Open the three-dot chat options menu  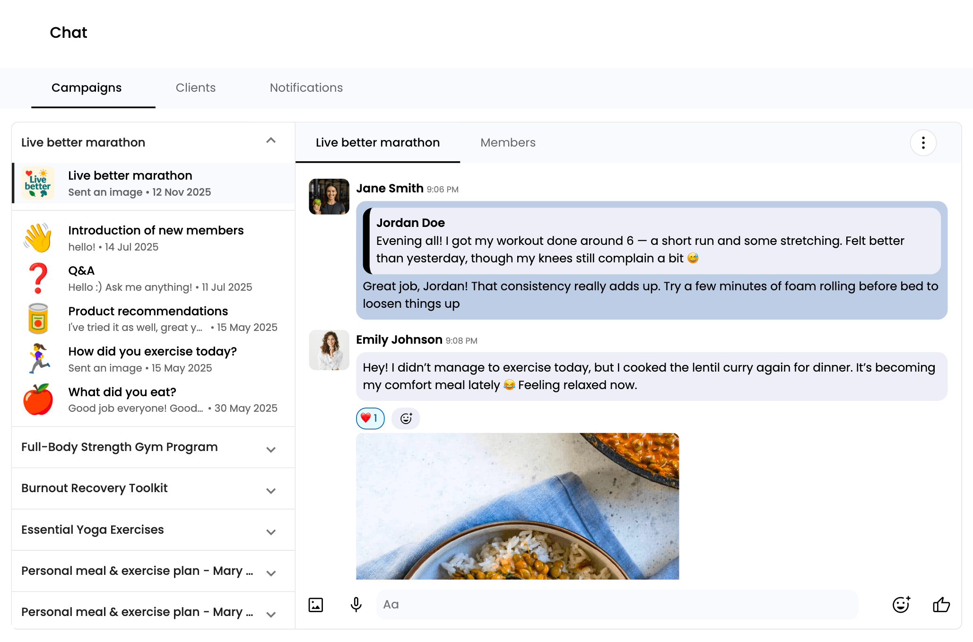tap(923, 143)
